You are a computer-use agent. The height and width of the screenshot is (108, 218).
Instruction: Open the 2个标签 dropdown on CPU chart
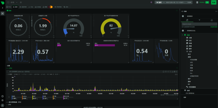[x=44, y=74]
